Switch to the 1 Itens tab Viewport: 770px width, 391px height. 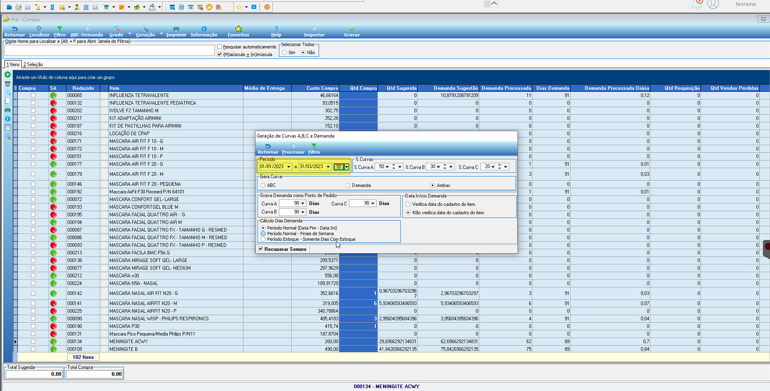pyautogui.click(x=13, y=64)
